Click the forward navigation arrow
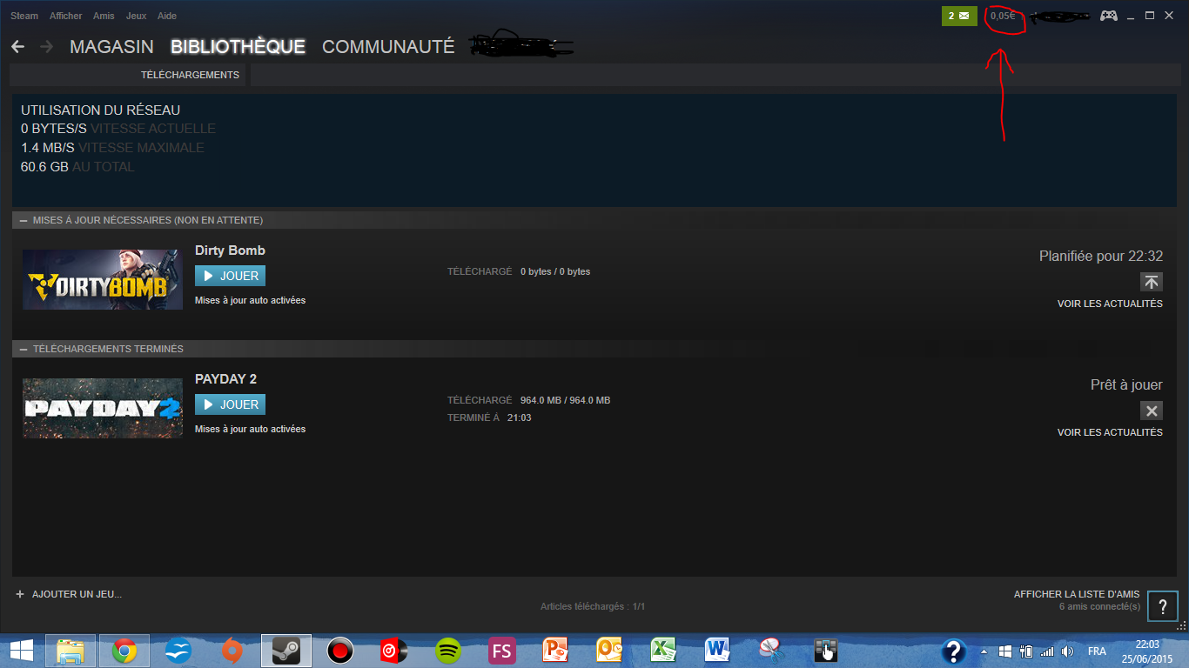Screen dimensions: 1189x668 (x=46, y=46)
